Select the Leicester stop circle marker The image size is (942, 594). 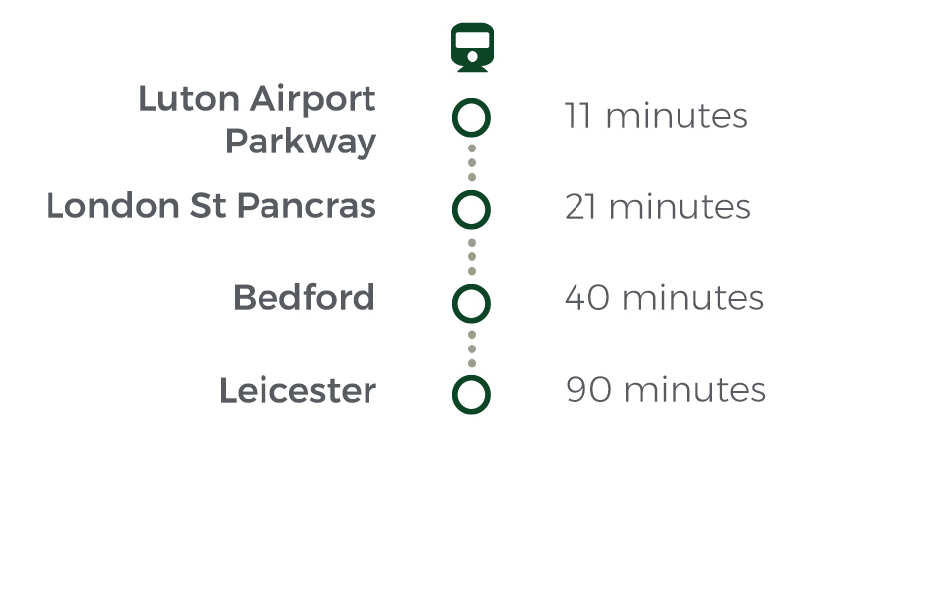(x=471, y=395)
